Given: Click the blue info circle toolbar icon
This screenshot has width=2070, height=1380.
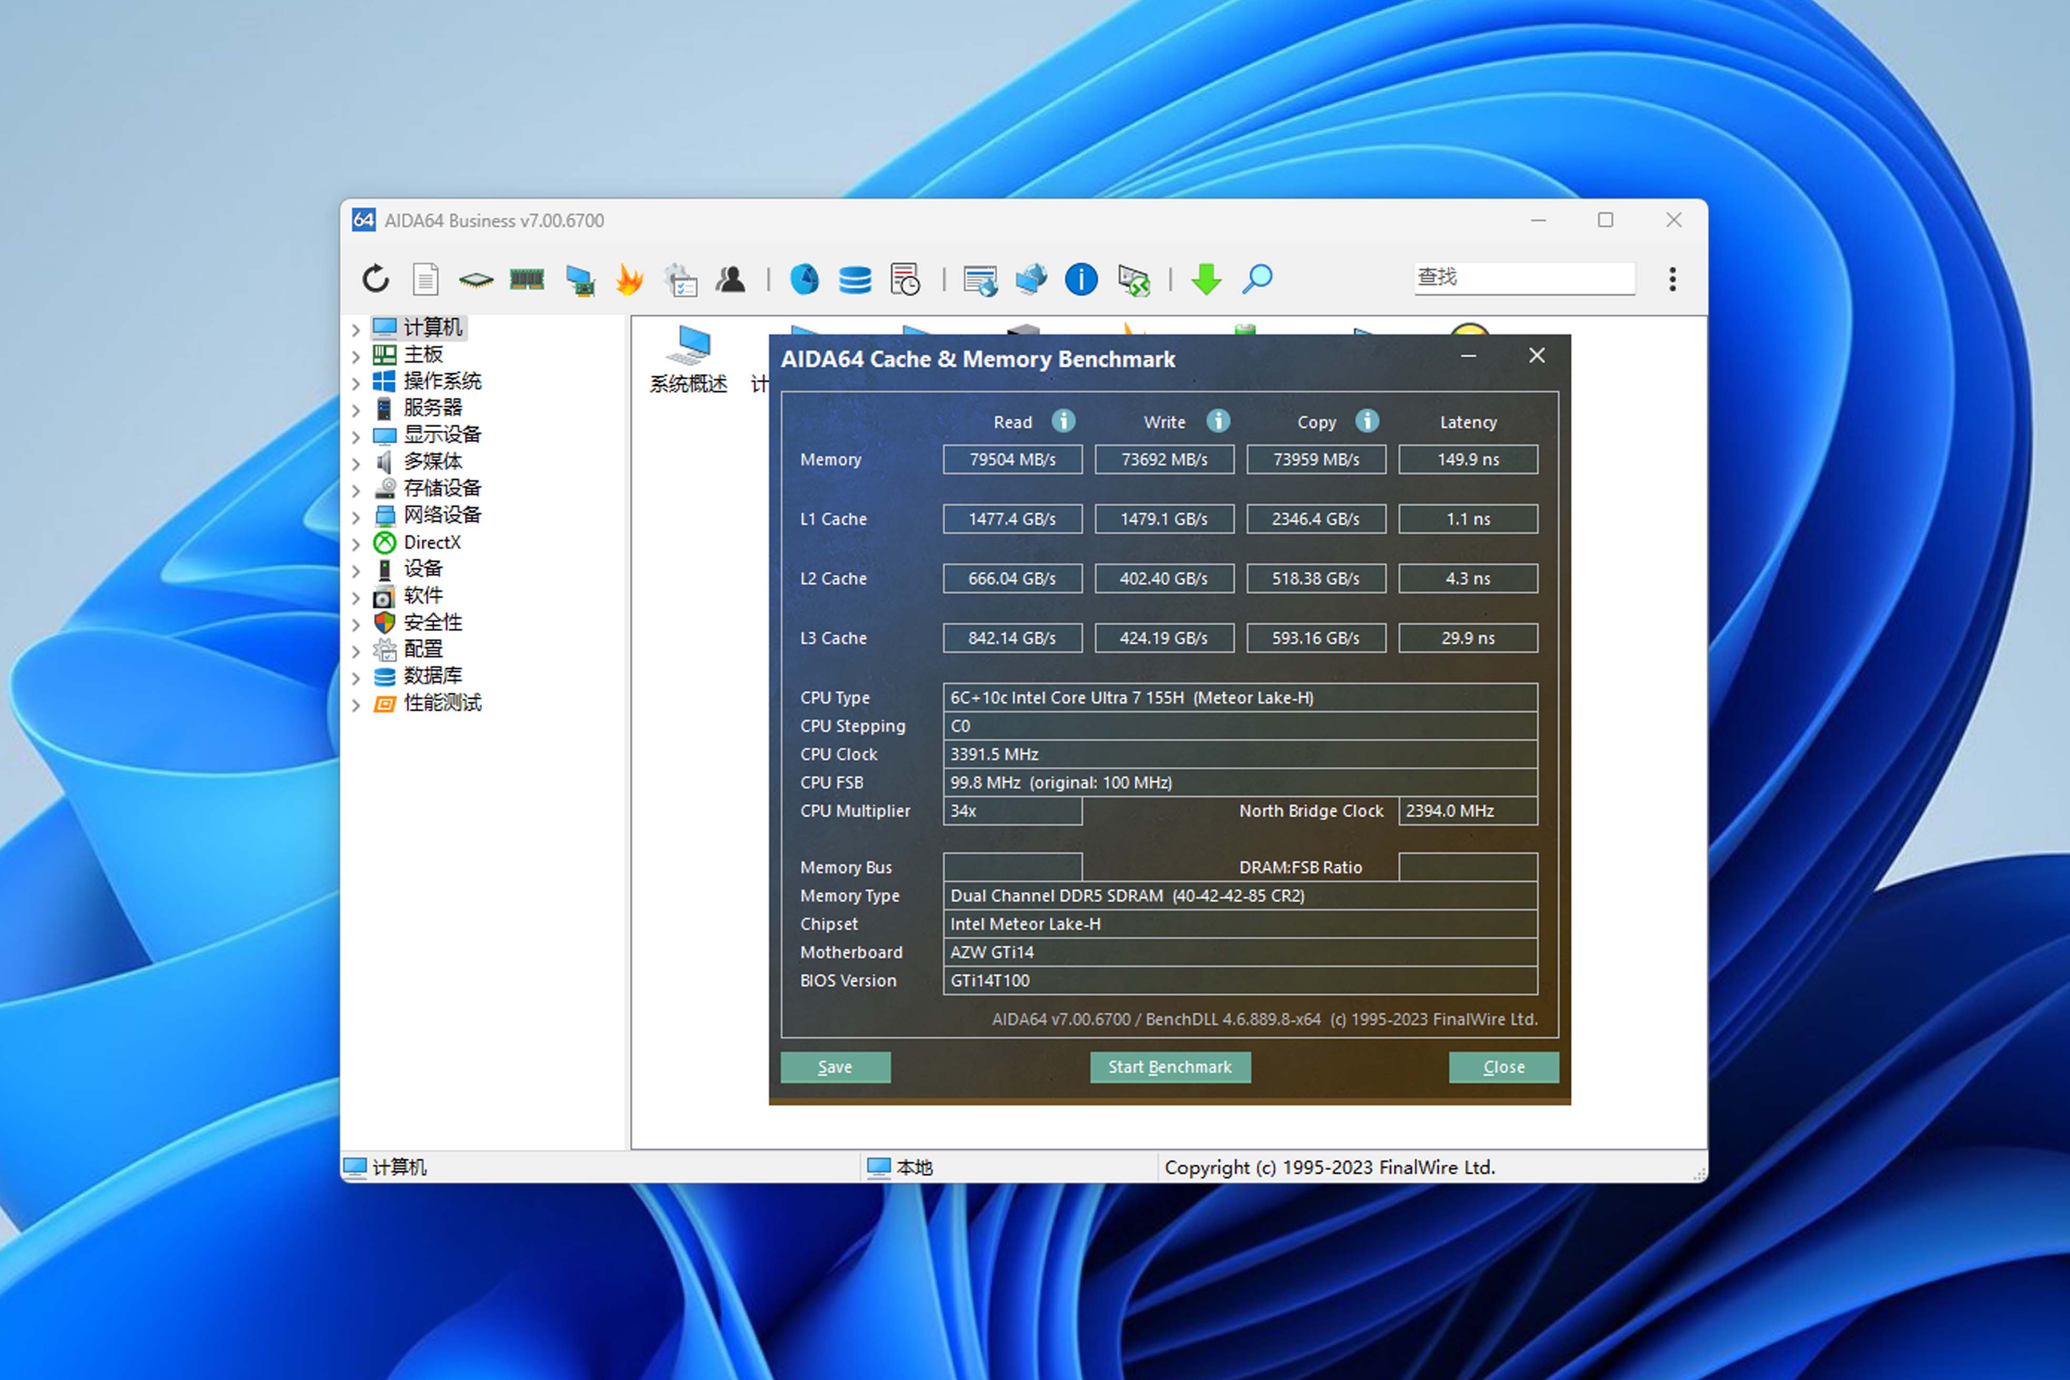Looking at the screenshot, I should click(x=1082, y=279).
